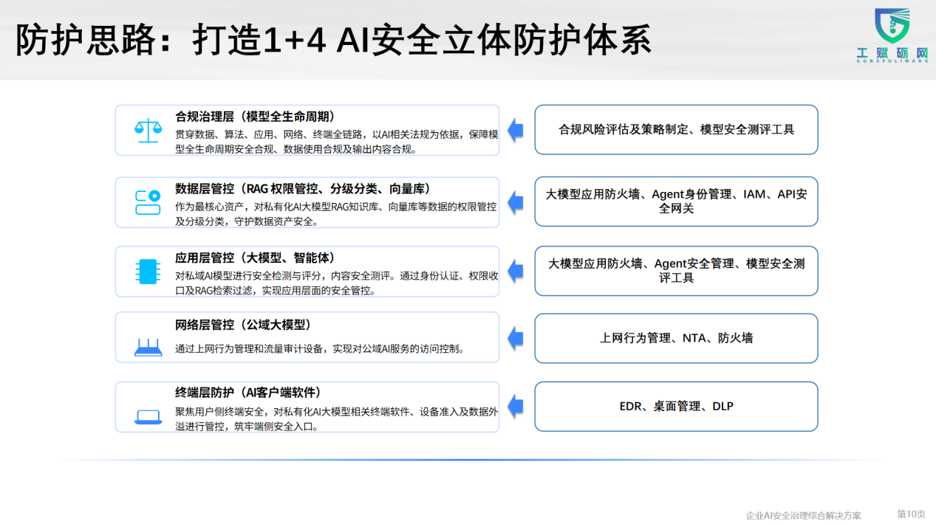Click the description starting 聚焦用户侧终端安全

pos(336,419)
